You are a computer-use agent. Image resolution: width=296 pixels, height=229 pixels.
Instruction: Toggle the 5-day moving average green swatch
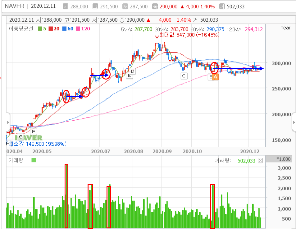[x=40, y=29]
